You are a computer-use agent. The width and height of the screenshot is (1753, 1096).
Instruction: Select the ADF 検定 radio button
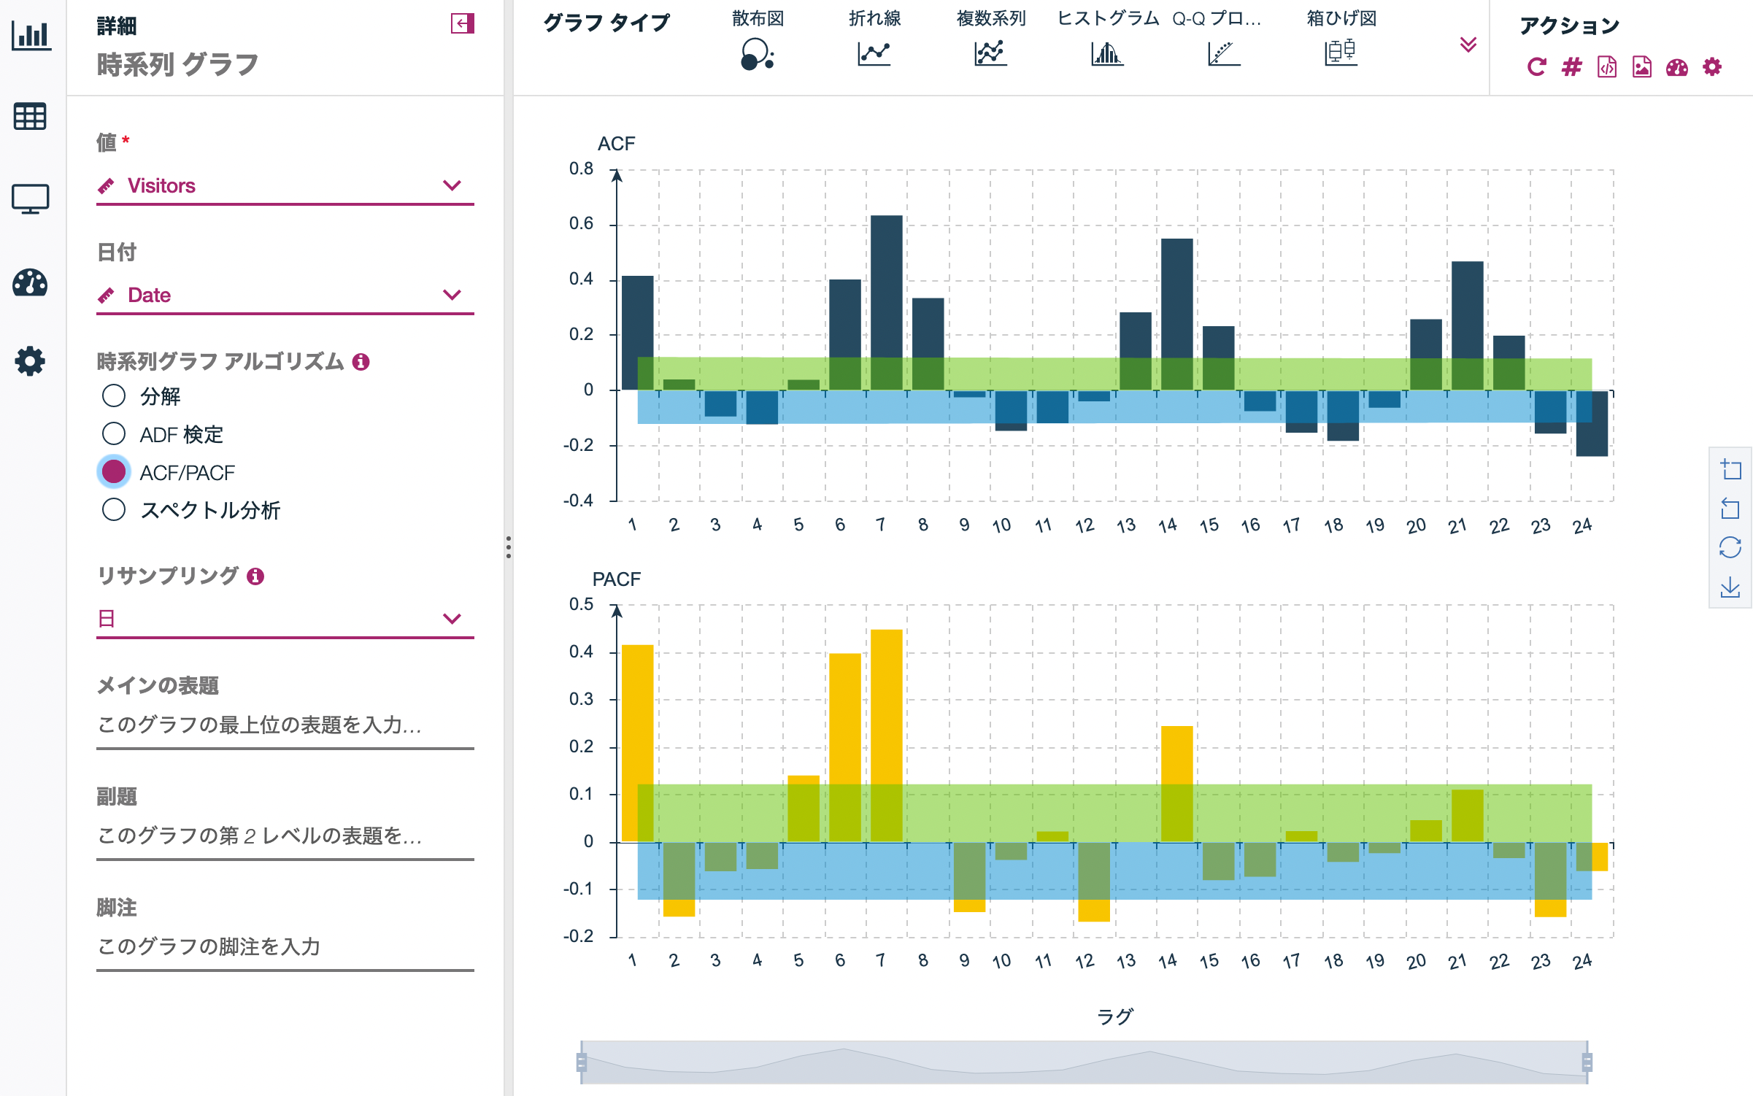coord(114,434)
